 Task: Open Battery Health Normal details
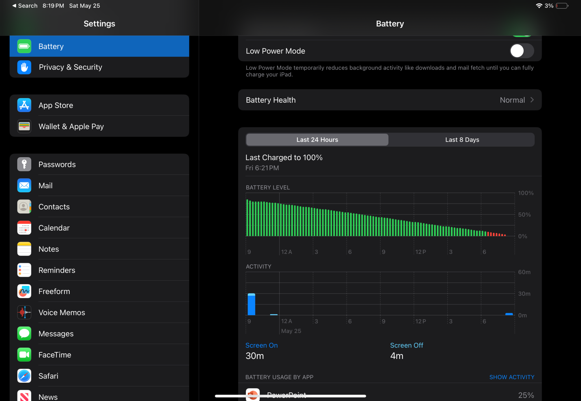pos(512,100)
